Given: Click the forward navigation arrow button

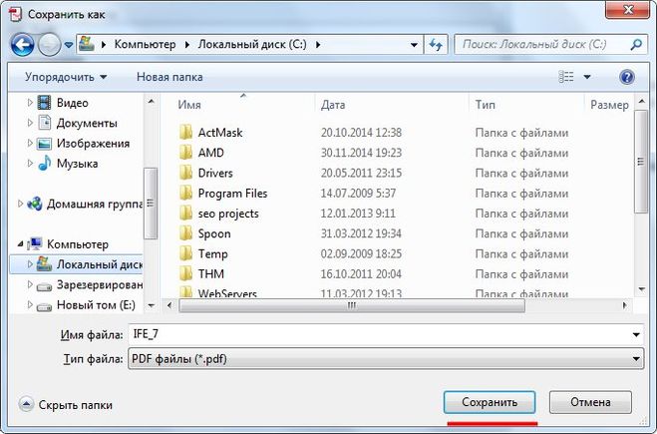Looking at the screenshot, I should [50, 45].
